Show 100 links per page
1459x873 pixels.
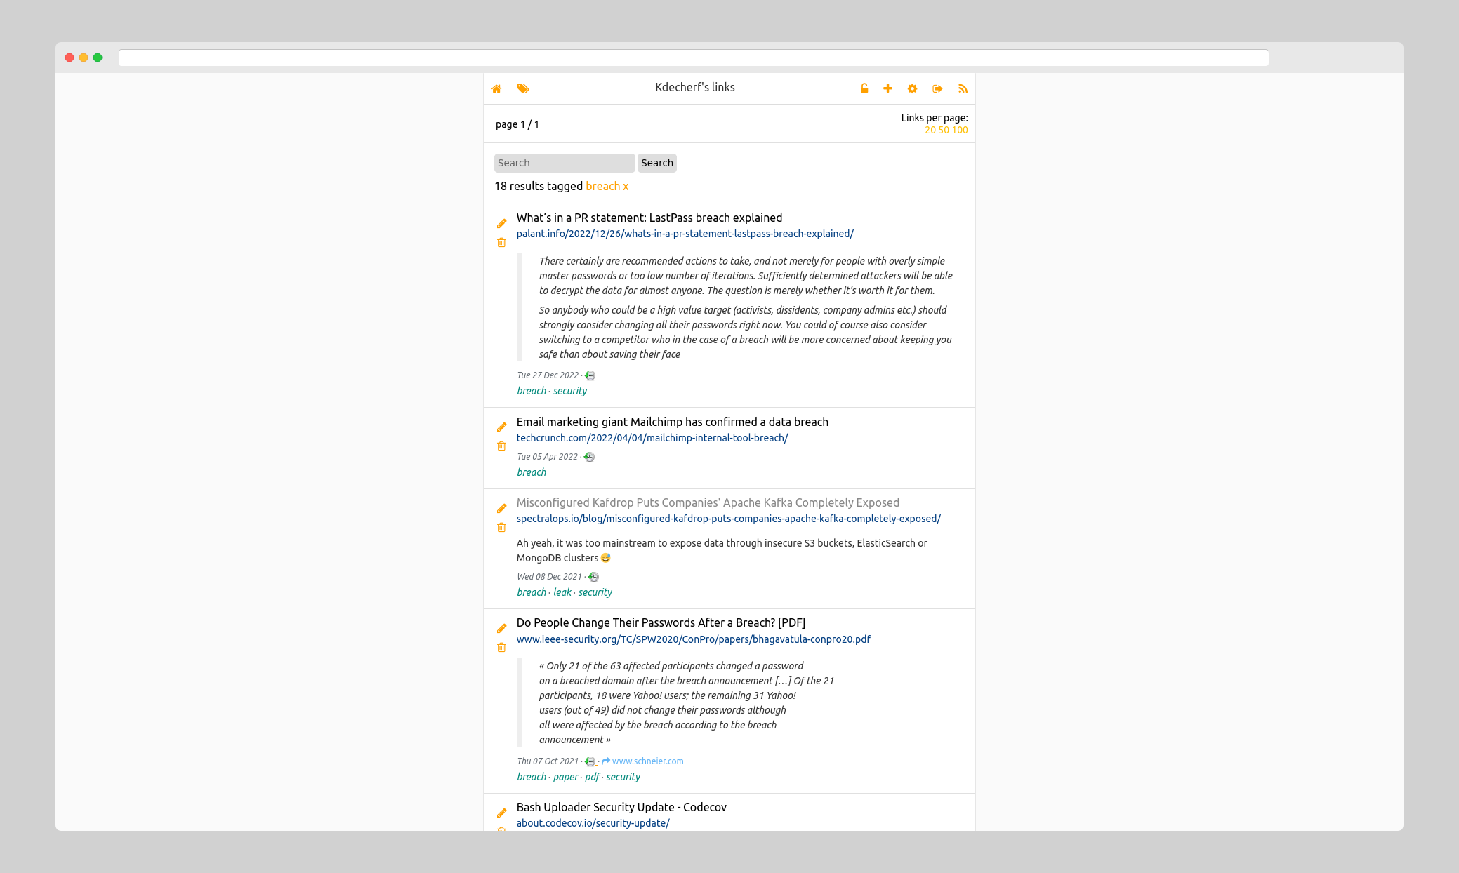960,130
